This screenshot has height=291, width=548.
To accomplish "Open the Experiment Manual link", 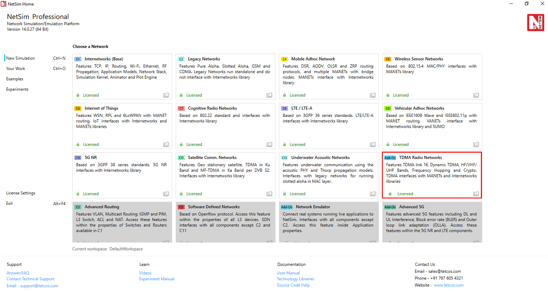I will (x=157, y=279).
